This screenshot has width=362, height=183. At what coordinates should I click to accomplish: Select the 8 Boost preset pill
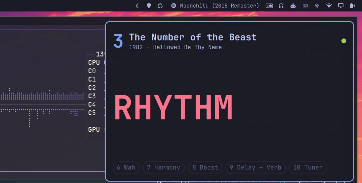pos(205,168)
